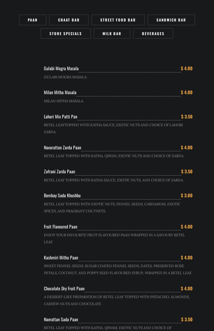The image size is (214, 331).
Task: Choose the Navarattan Zarda Paan item
Action: [63, 148]
